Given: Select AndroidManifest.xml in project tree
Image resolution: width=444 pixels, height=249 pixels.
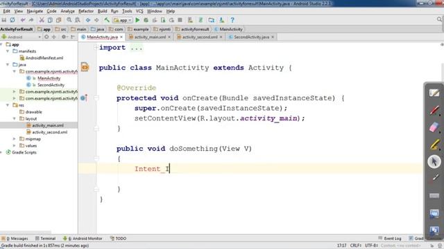Looking at the screenshot, I should (x=42, y=58).
